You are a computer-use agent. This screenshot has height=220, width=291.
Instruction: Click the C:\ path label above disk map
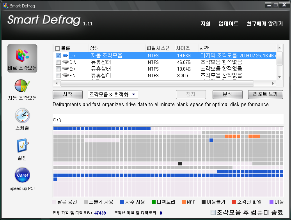click(x=57, y=120)
